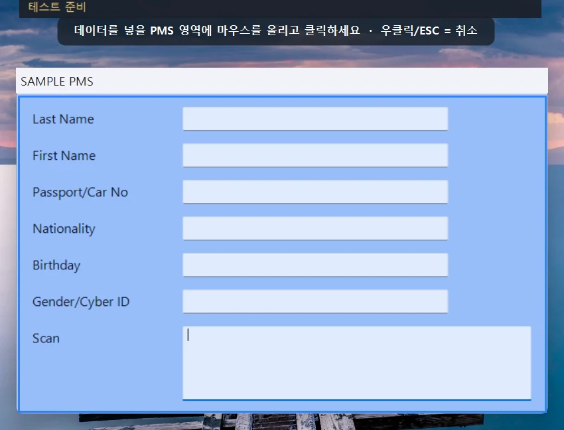Click the Scan label
This screenshot has width=564, height=430.
click(46, 338)
